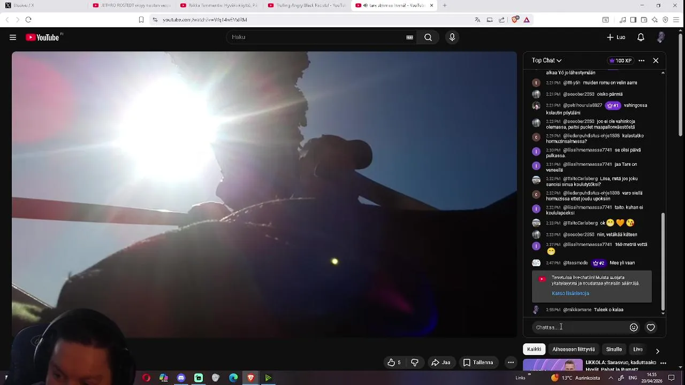This screenshot has height=385, width=685.
Task: Open the on-screen keyboard in search box
Action: [x=409, y=37]
